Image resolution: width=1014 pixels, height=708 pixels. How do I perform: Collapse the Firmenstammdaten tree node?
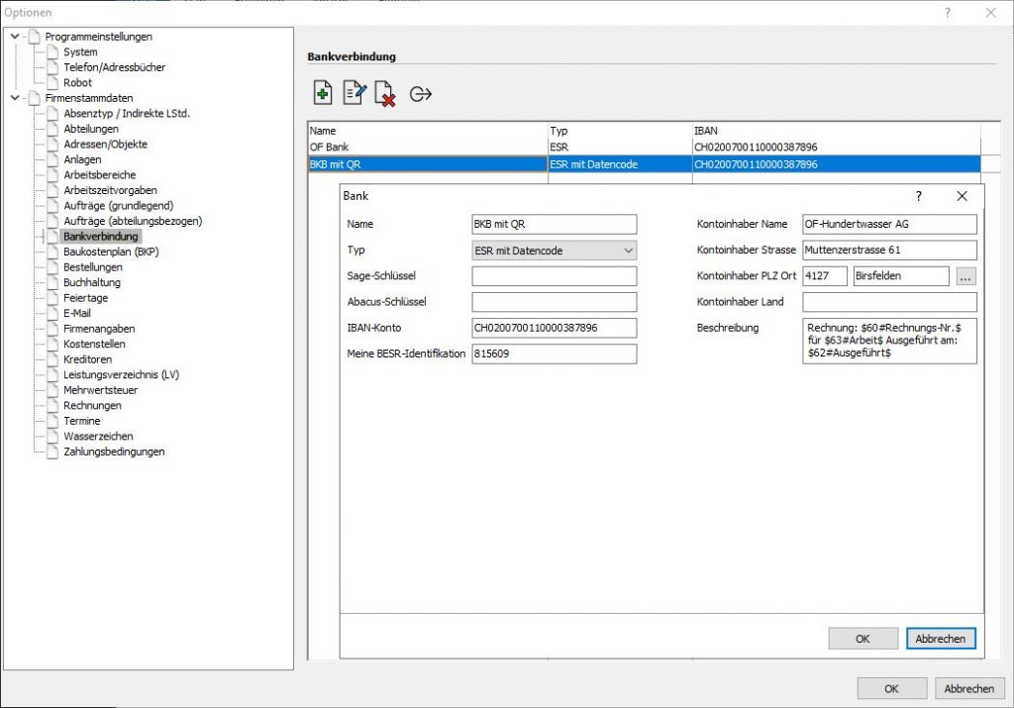[15, 98]
